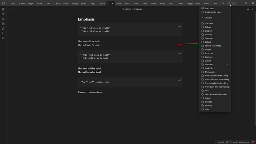
Task: Navigate back with the left arrow
Action: point(10,9)
